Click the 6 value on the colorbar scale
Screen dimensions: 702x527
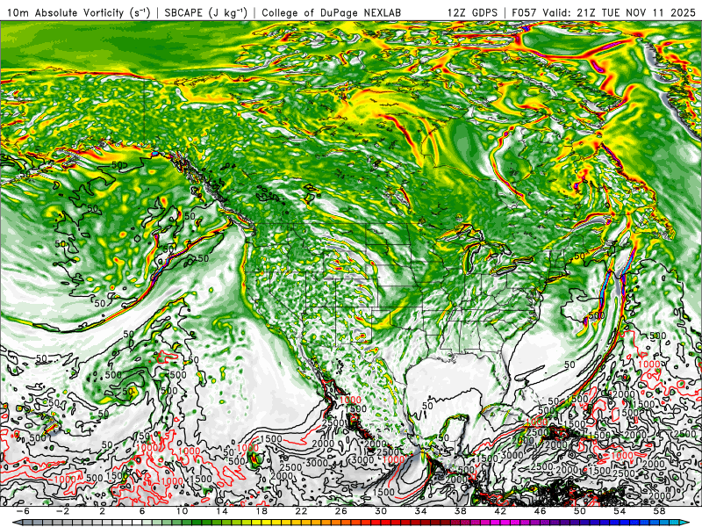pyautogui.click(x=142, y=511)
